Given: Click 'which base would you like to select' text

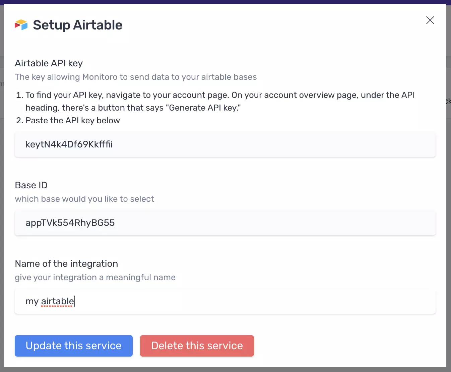Looking at the screenshot, I should coord(84,199).
